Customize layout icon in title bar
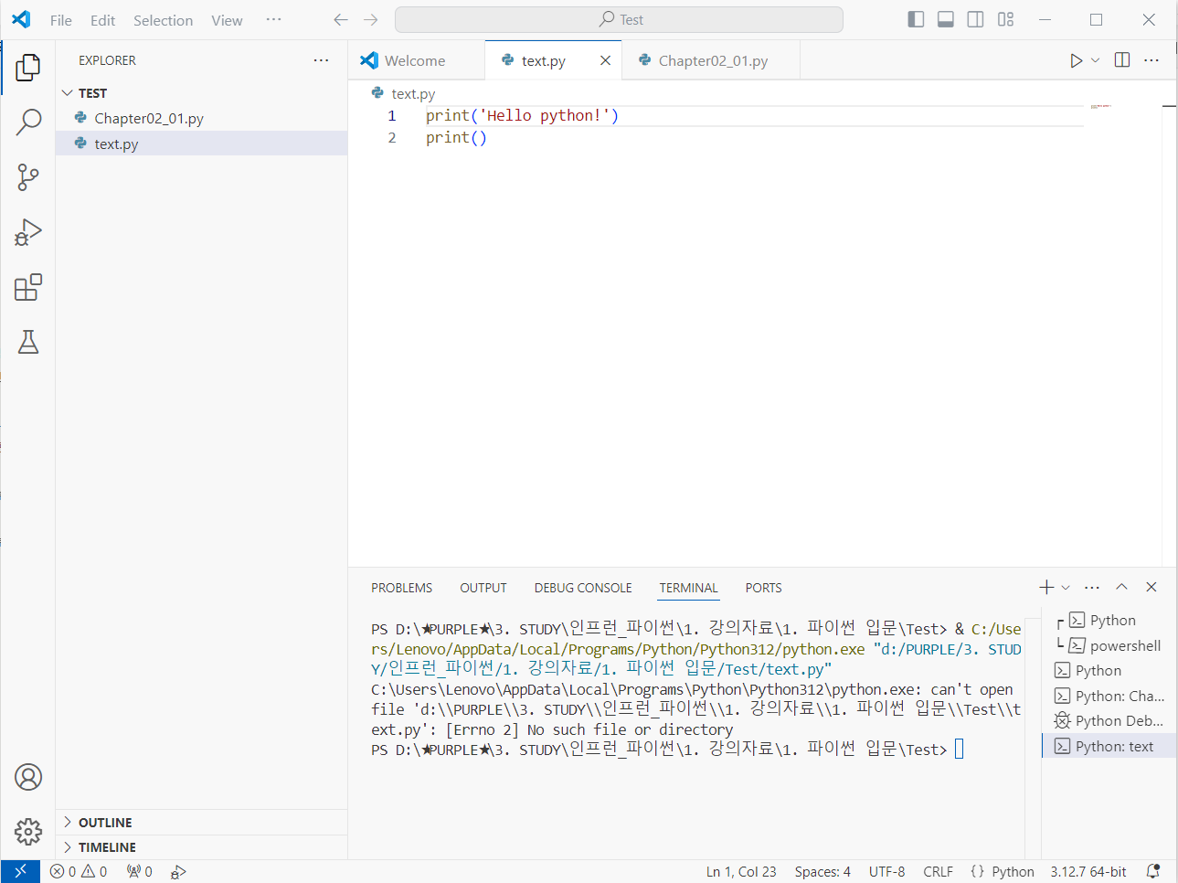The width and height of the screenshot is (1178, 883). [x=1006, y=19]
